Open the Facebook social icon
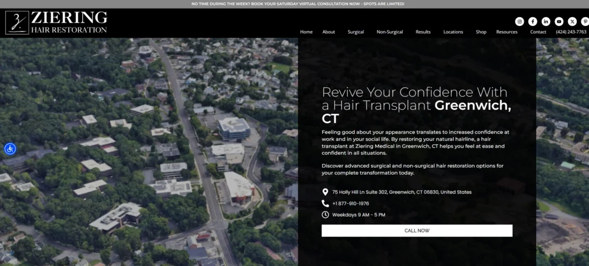The height and width of the screenshot is (266, 589). click(x=533, y=21)
